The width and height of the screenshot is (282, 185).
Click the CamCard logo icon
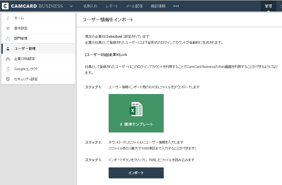pyautogui.click(x=5, y=6)
